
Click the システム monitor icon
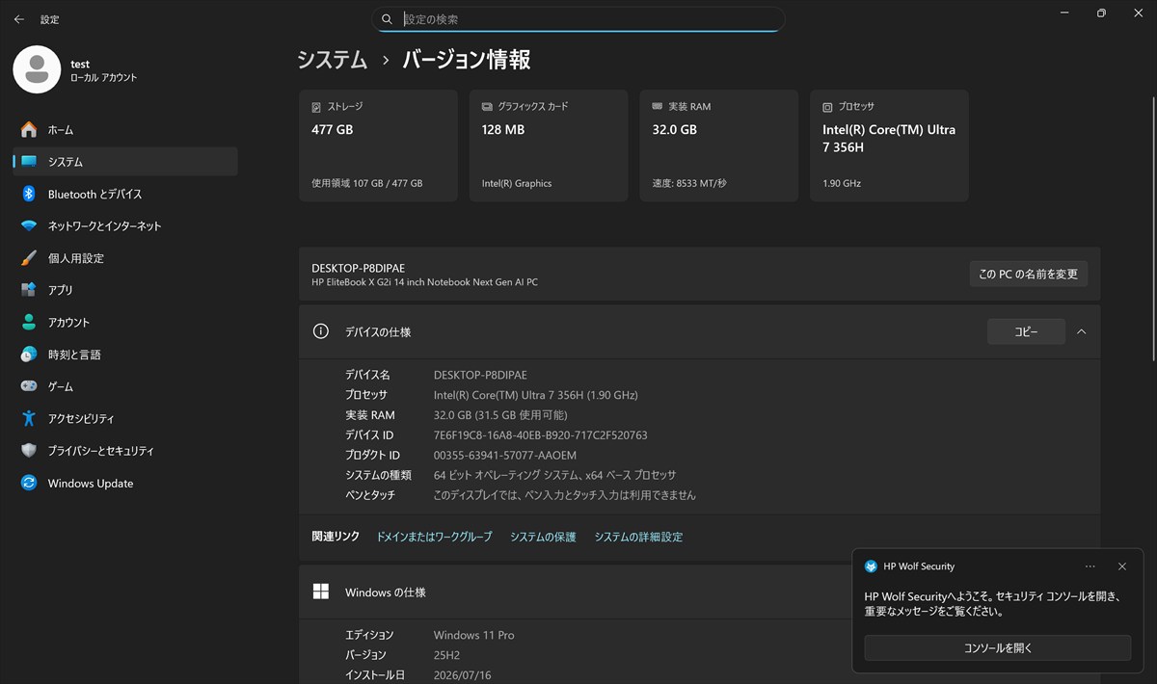click(29, 162)
